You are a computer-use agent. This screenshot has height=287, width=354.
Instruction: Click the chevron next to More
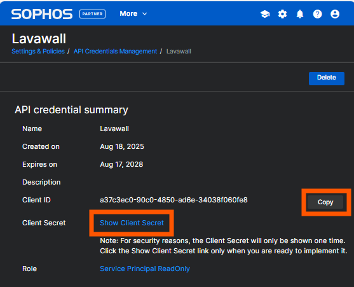pyautogui.click(x=145, y=14)
